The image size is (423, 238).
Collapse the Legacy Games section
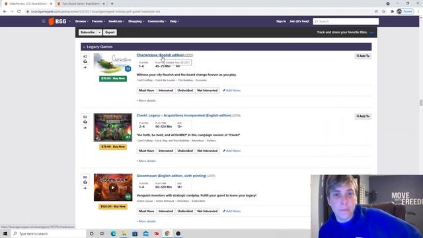click(84, 47)
